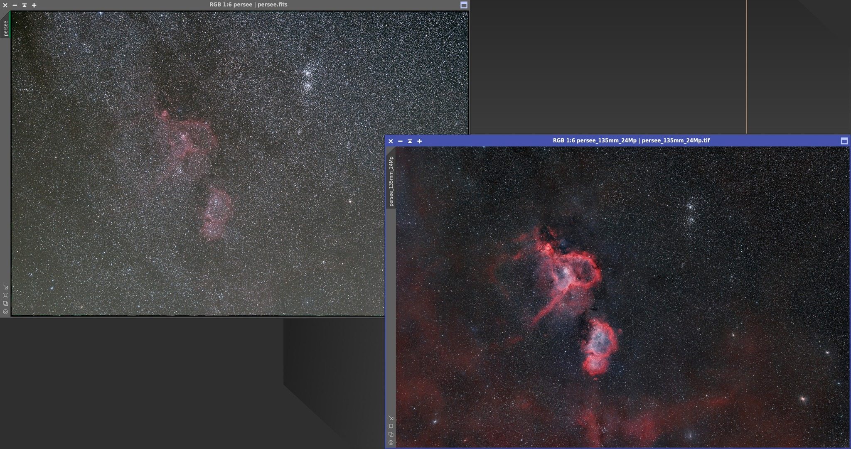Click the arrow-triangle icon in persee_135mm_24Mp window
Viewport: 851px width, 449px height.
click(391, 418)
